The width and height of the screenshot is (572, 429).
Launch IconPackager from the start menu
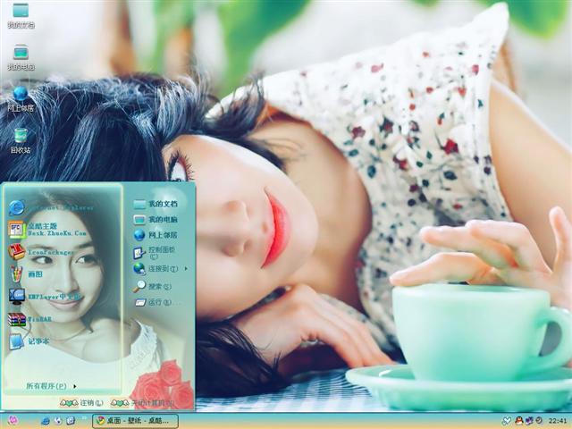pyautogui.click(x=42, y=252)
